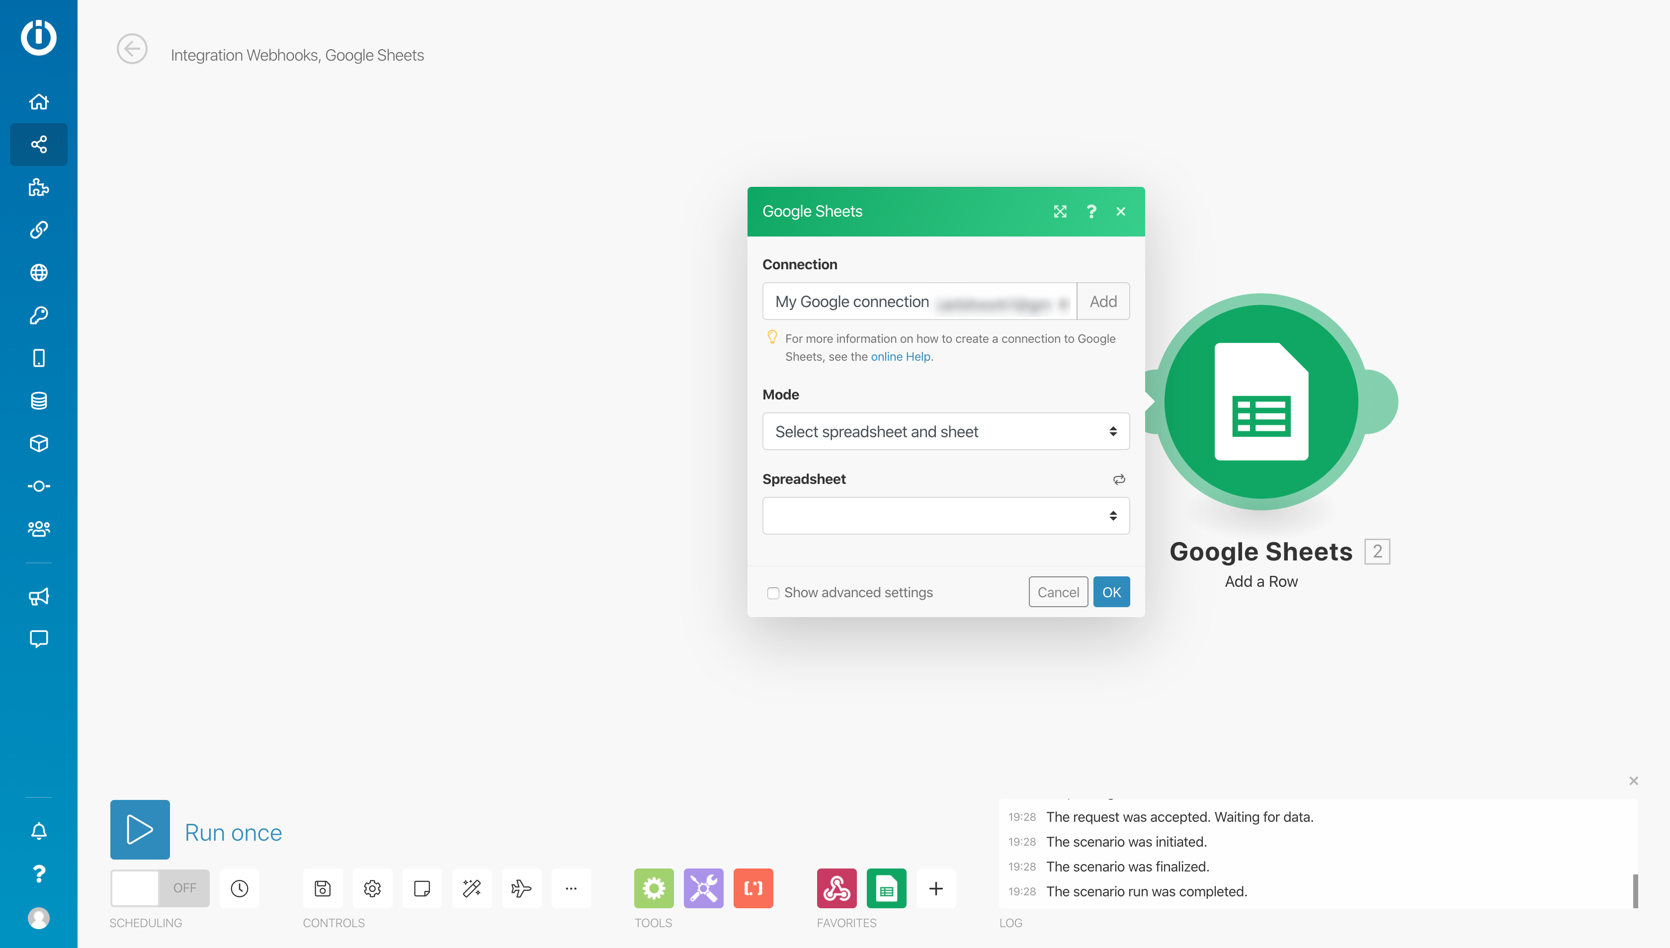Close the log panel
The width and height of the screenshot is (1670, 948).
(x=1634, y=781)
